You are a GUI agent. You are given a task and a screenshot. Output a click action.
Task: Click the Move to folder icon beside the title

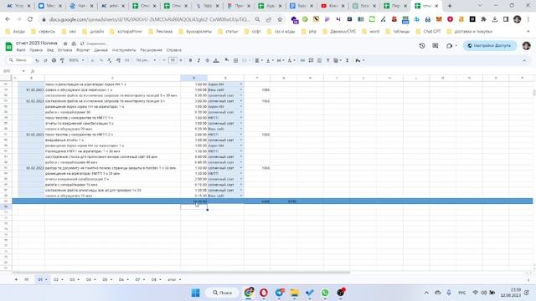click(x=74, y=43)
